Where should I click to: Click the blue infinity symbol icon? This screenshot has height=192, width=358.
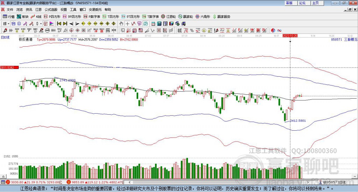point(279,30)
